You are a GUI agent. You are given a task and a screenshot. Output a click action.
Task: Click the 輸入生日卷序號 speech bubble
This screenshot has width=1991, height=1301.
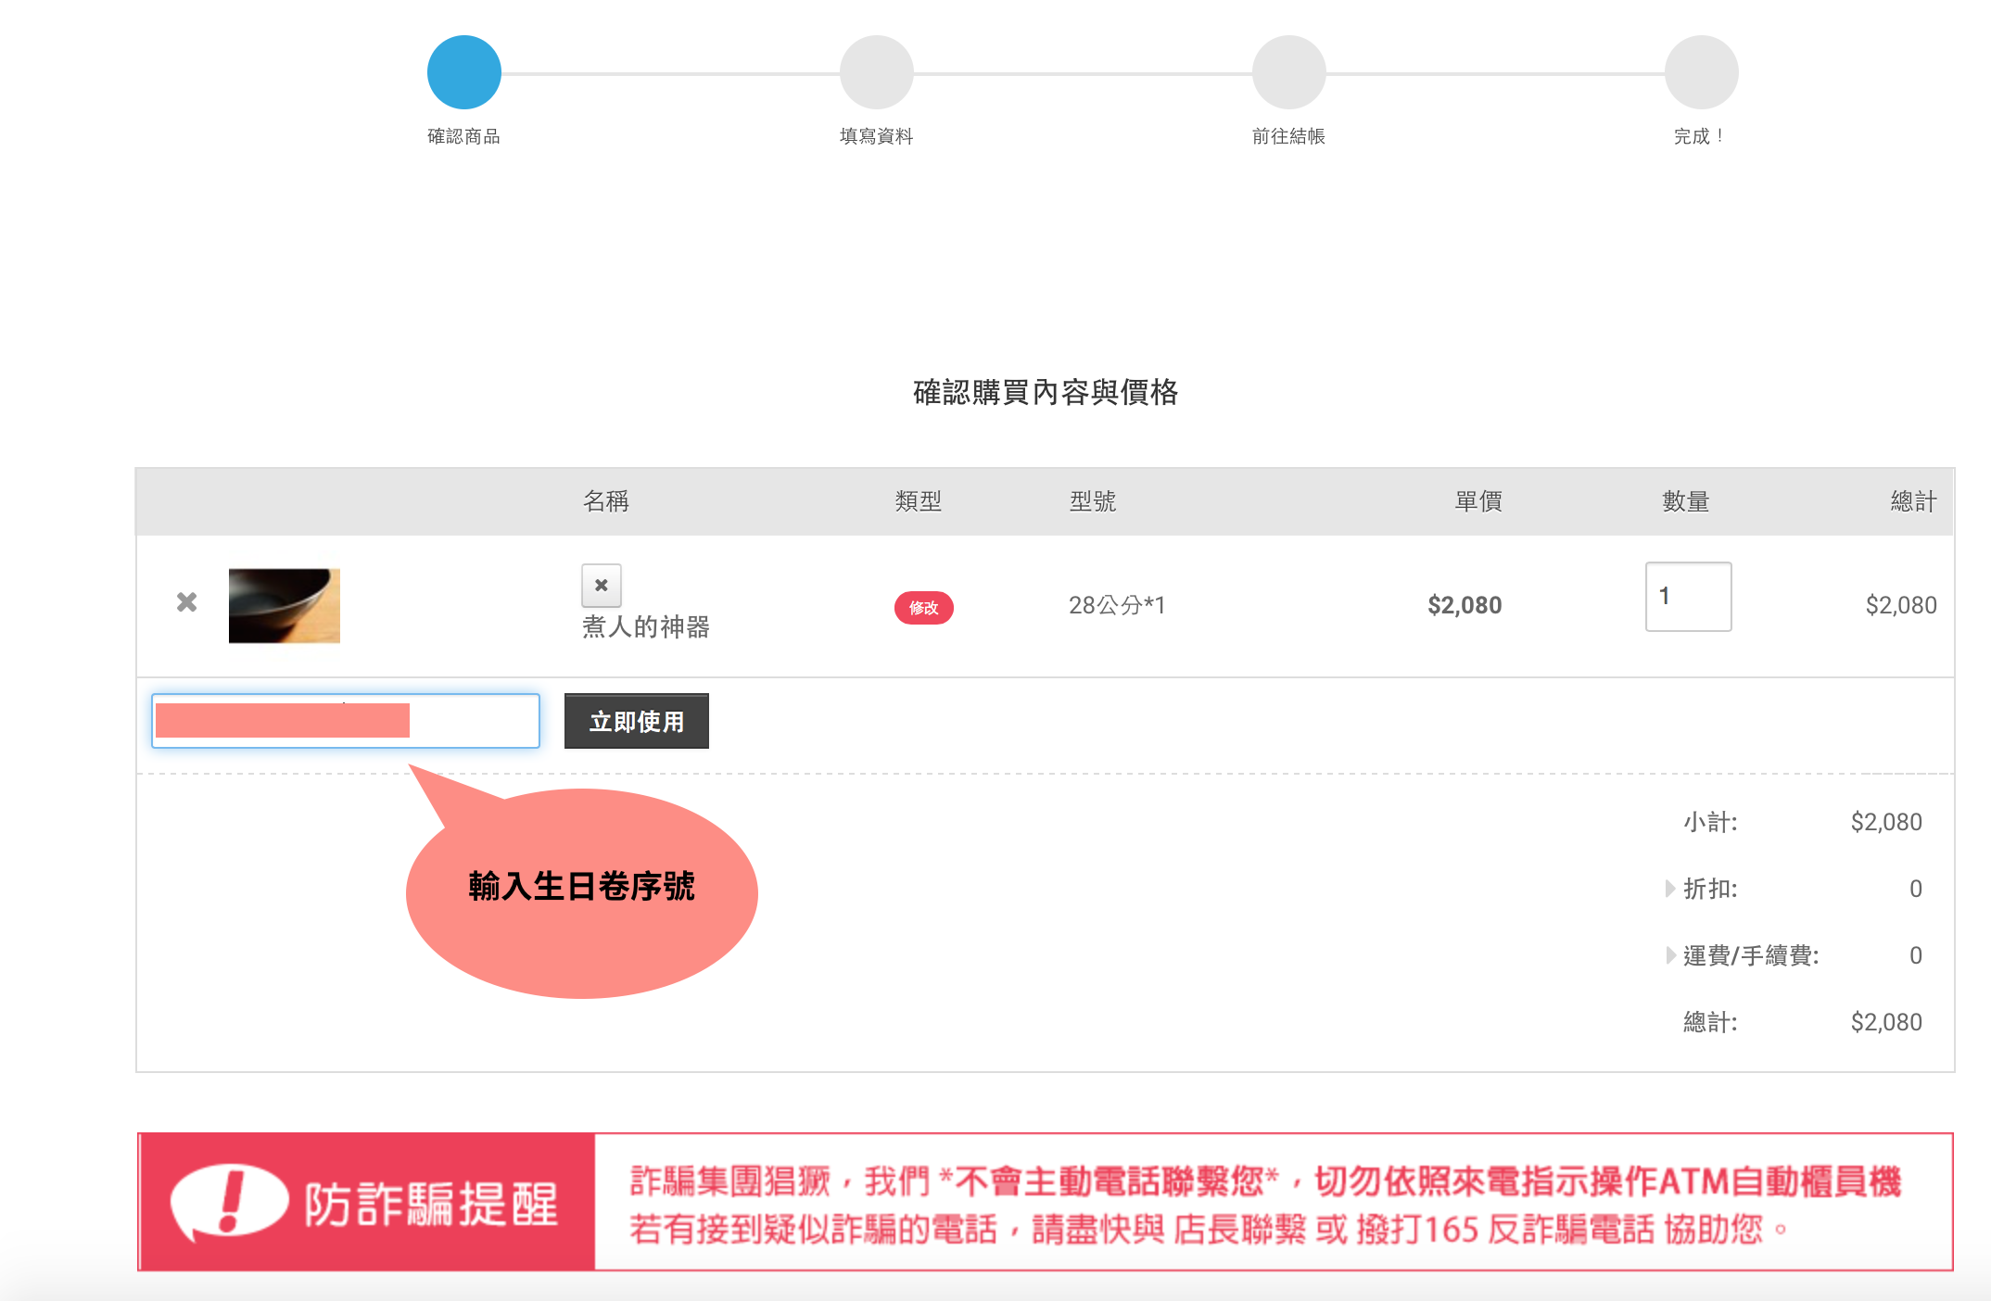pos(581,891)
